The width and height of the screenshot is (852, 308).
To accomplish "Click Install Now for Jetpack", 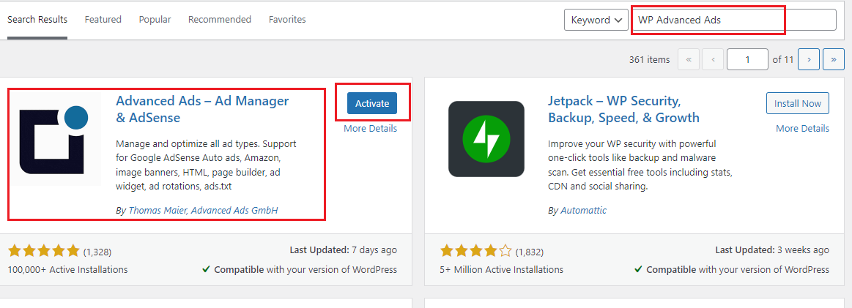I will coord(798,103).
